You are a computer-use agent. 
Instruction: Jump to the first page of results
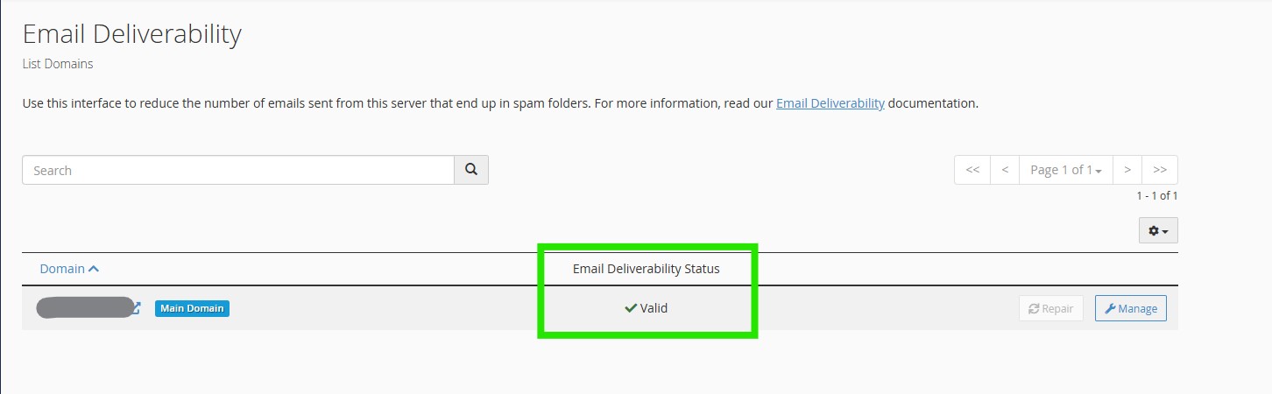972,170
